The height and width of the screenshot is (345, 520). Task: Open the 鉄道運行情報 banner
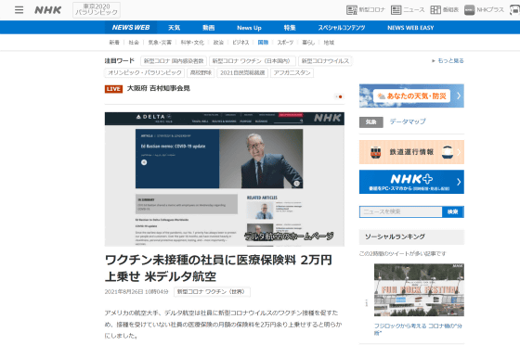click(x=411, y=152)
